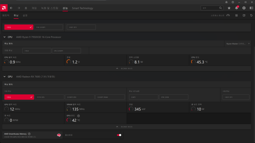The height and width of the screenshot is (143, 255).
Task: Open the 홈 tab
Action: point(26,8)
